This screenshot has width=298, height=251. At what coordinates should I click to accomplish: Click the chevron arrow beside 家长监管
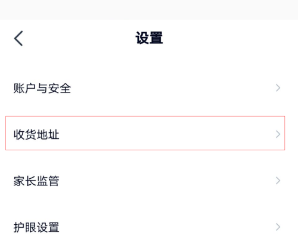point(278,181)
